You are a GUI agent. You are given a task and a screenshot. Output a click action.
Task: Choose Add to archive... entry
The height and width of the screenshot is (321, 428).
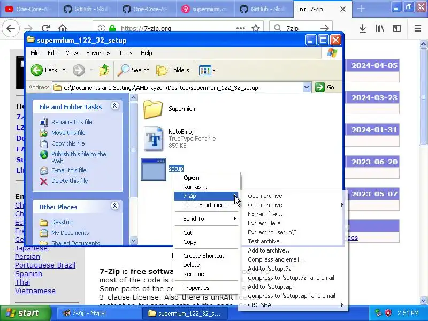[x=293, y=250]
